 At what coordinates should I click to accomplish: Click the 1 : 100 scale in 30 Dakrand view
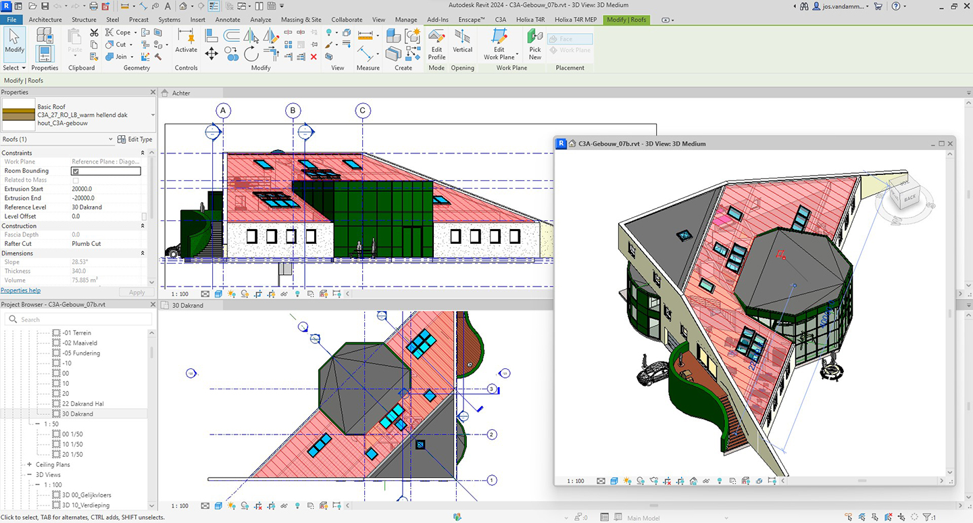[x=180, y=505]
